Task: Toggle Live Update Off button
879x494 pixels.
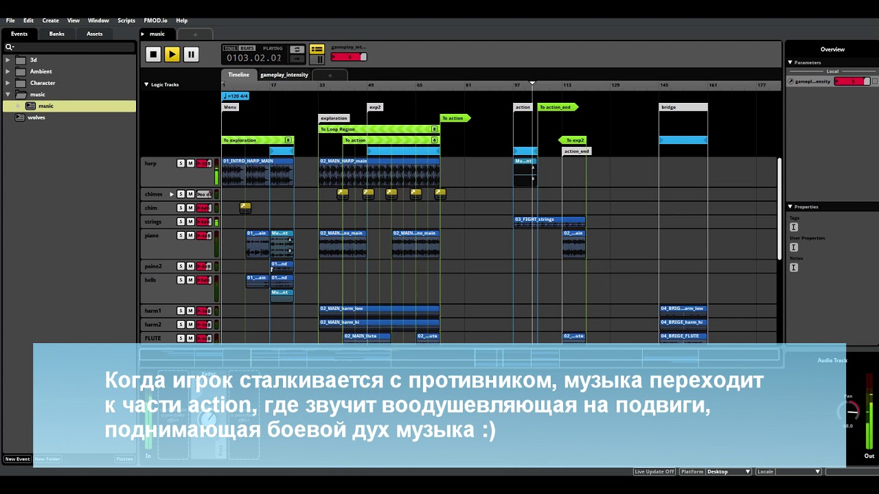Action: point(654,471)
